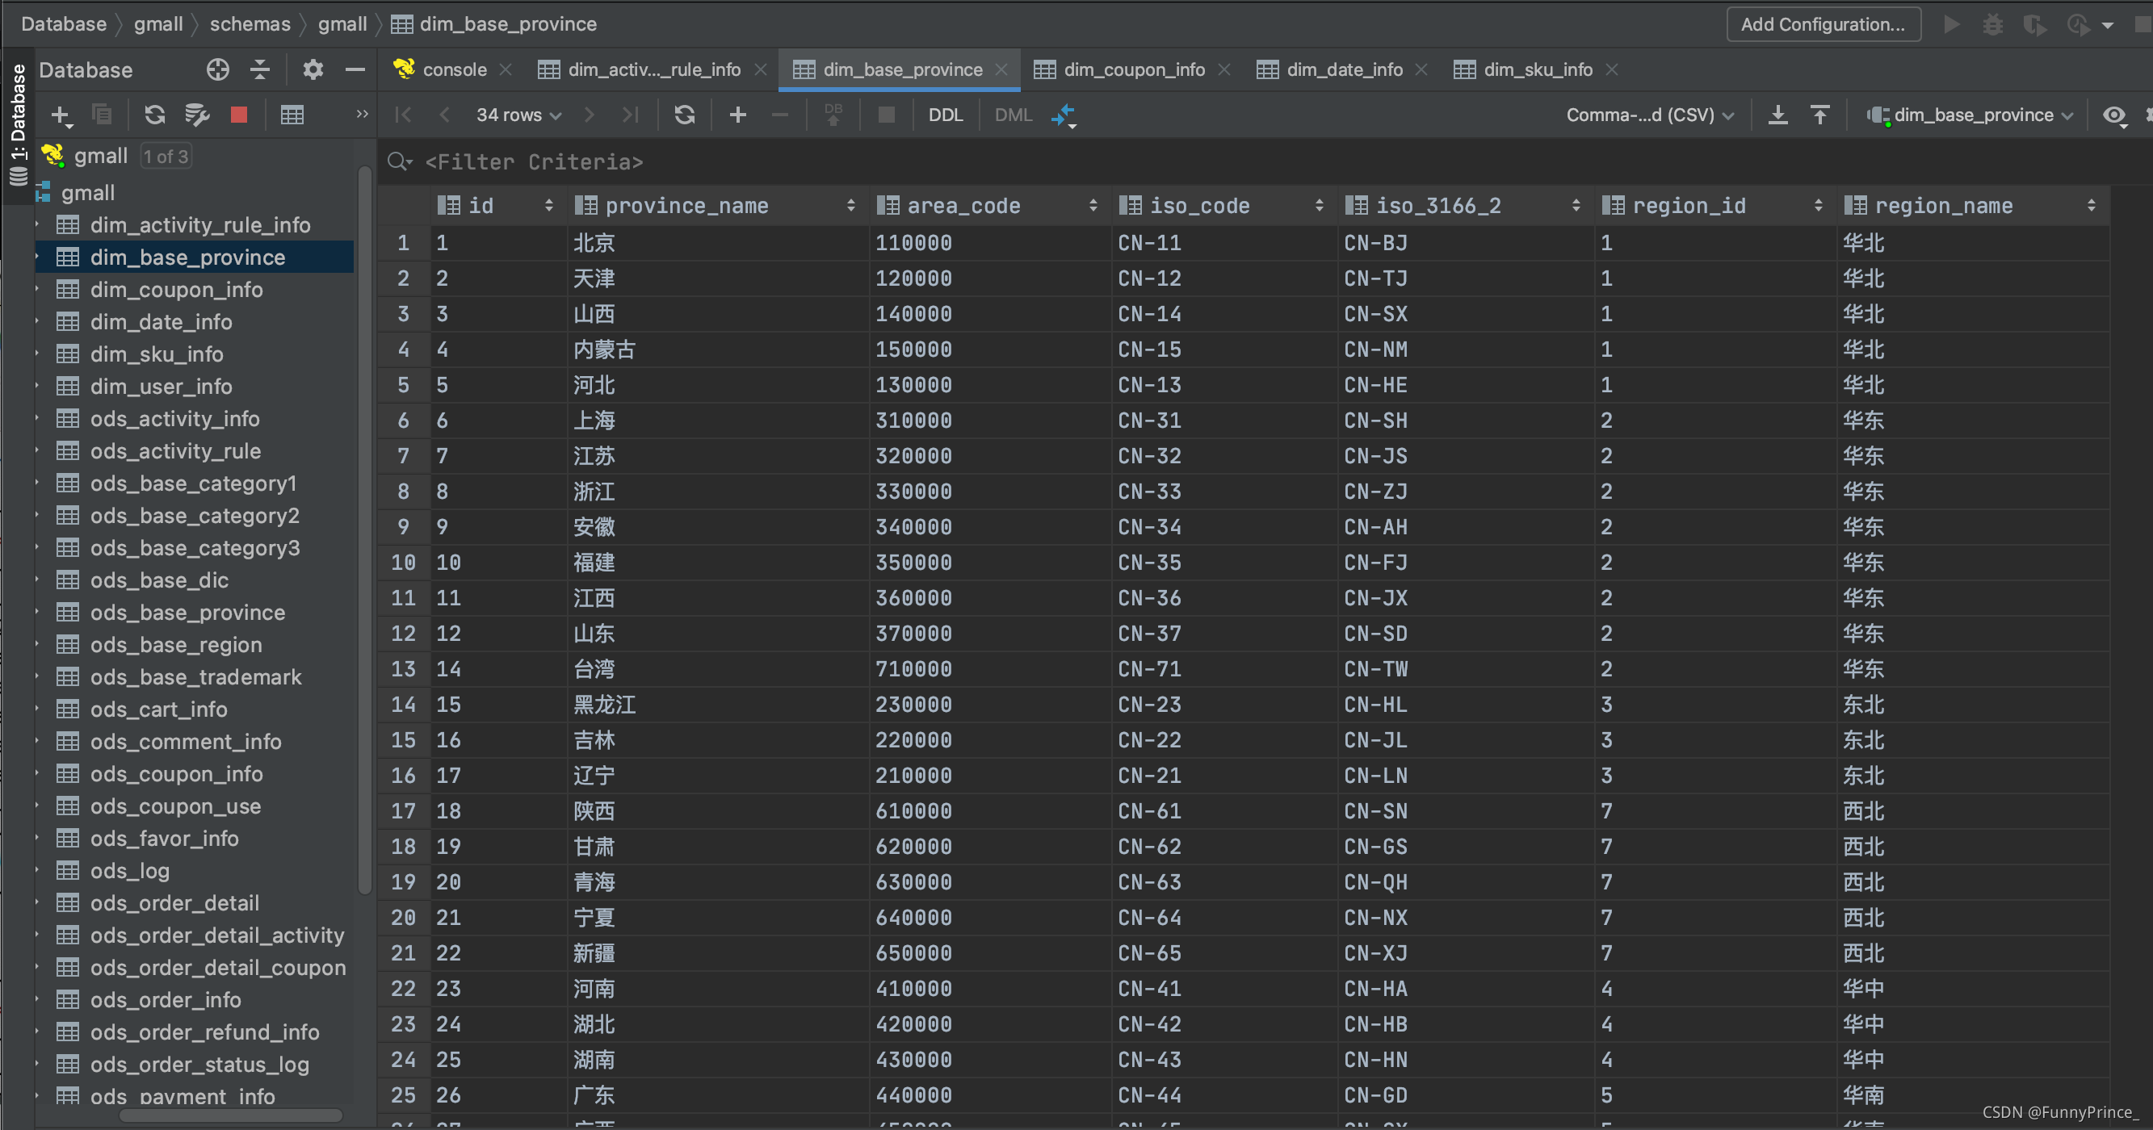
Task: Go to next page of rows
Action: 590,115
